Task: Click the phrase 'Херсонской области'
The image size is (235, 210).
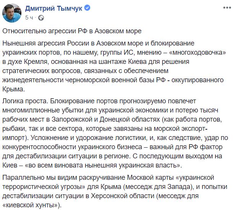Action: 123,196
